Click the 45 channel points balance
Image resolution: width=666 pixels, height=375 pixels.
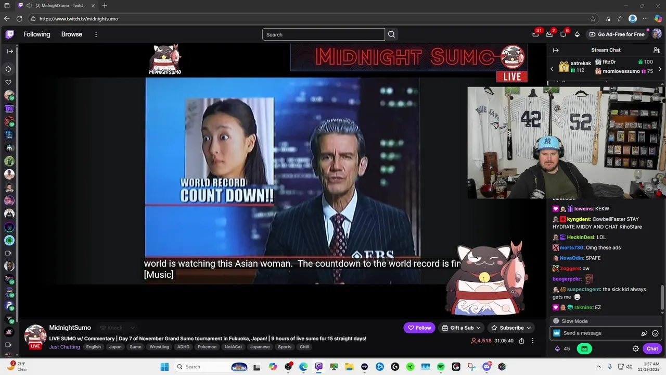tap(562, 348)
